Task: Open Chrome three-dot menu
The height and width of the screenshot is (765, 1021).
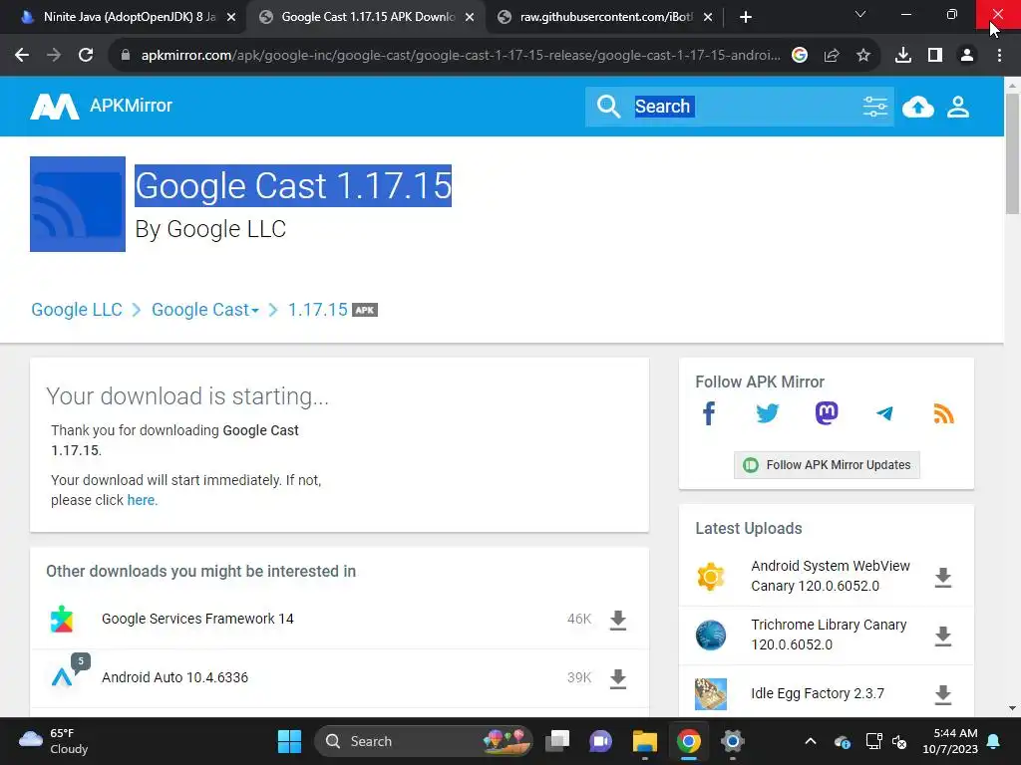Action: click(999, 56)
